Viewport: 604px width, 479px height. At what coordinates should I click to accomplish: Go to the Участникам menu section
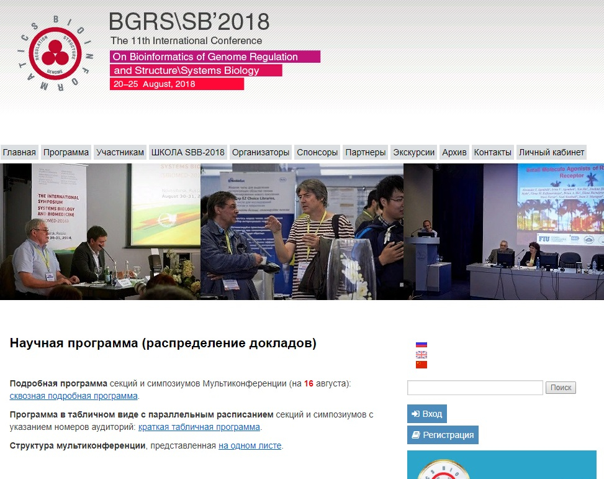pos(120,152)
